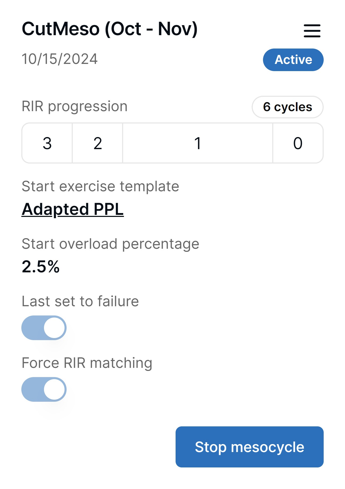This screenshot has height=489, width=345.
Task: Click the Last set to failure label
Action: click(80, 301)
